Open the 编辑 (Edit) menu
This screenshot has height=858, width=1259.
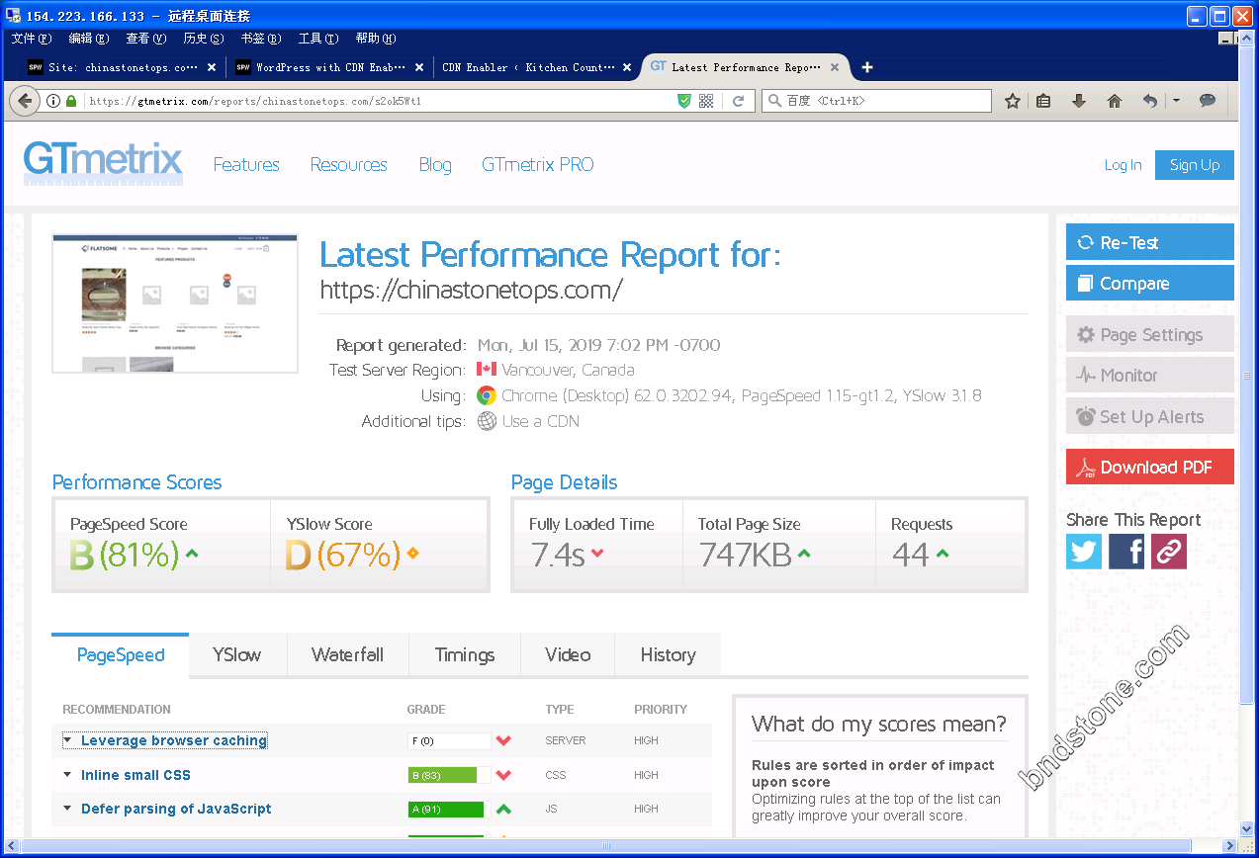(x=88, y=39)
